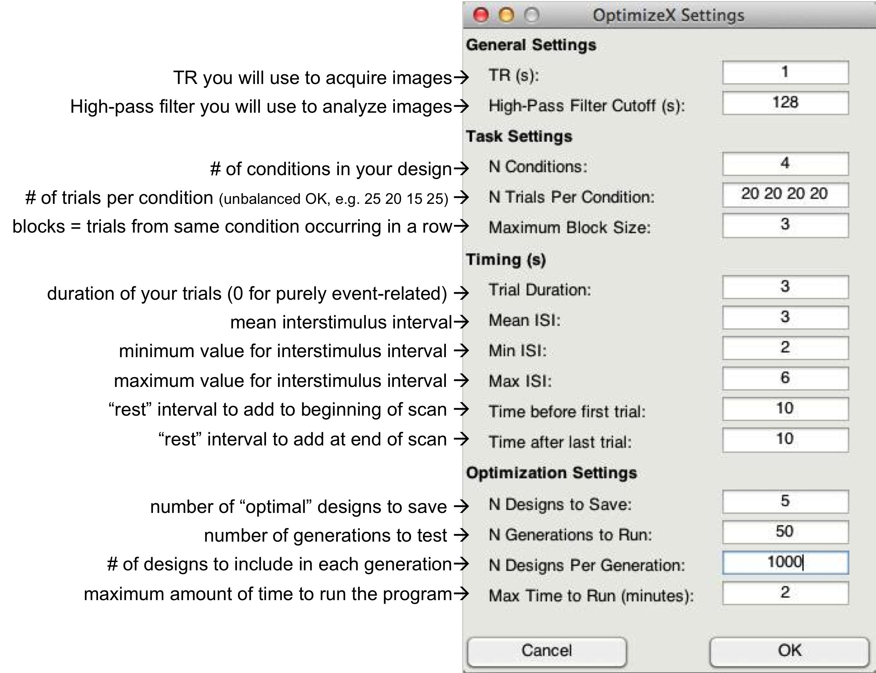Click the N Designs Per Generation field
The width and height of the screenshot is (876, 673).
pyautogui.click(x=785, y=562)
